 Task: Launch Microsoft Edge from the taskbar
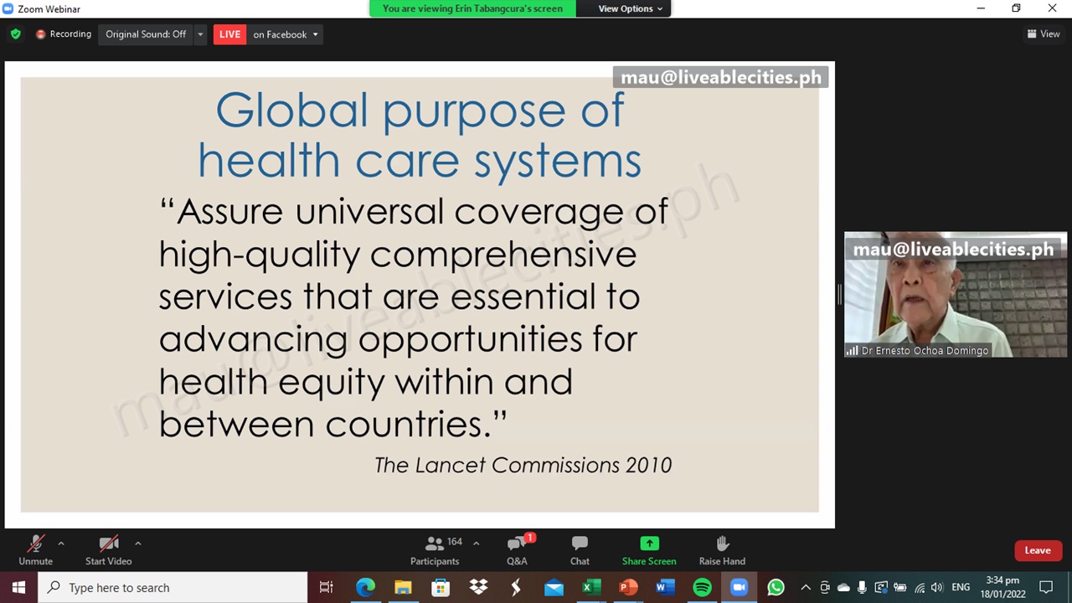365,587
